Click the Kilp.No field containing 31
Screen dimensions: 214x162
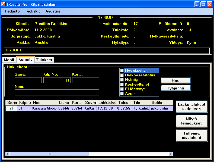tap(57, 80)
